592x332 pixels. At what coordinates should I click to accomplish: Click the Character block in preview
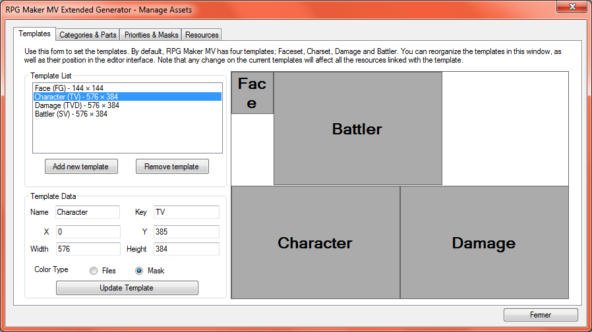click(x=315, y=242)
